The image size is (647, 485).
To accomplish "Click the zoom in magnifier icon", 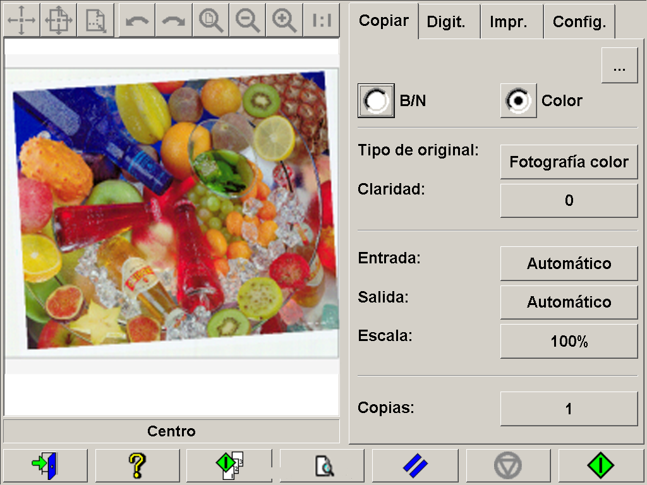I will (x=284, y=20).
